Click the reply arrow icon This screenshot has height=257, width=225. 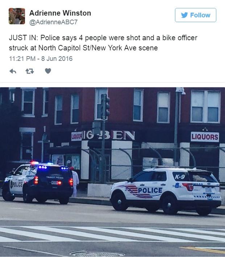[13, 71]
